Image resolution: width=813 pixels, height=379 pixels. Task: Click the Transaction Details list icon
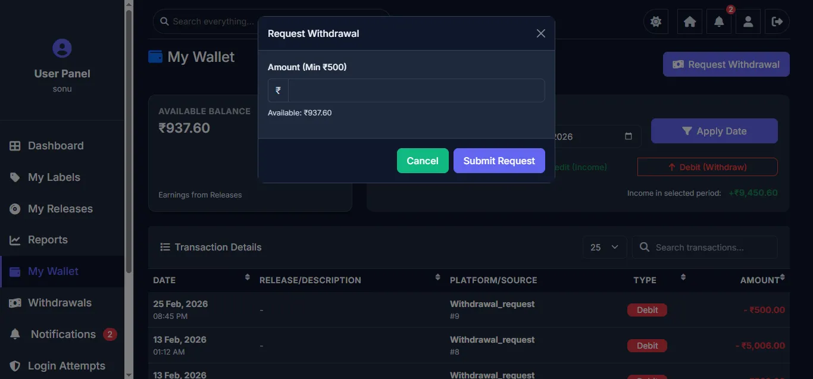coord(165,247)
